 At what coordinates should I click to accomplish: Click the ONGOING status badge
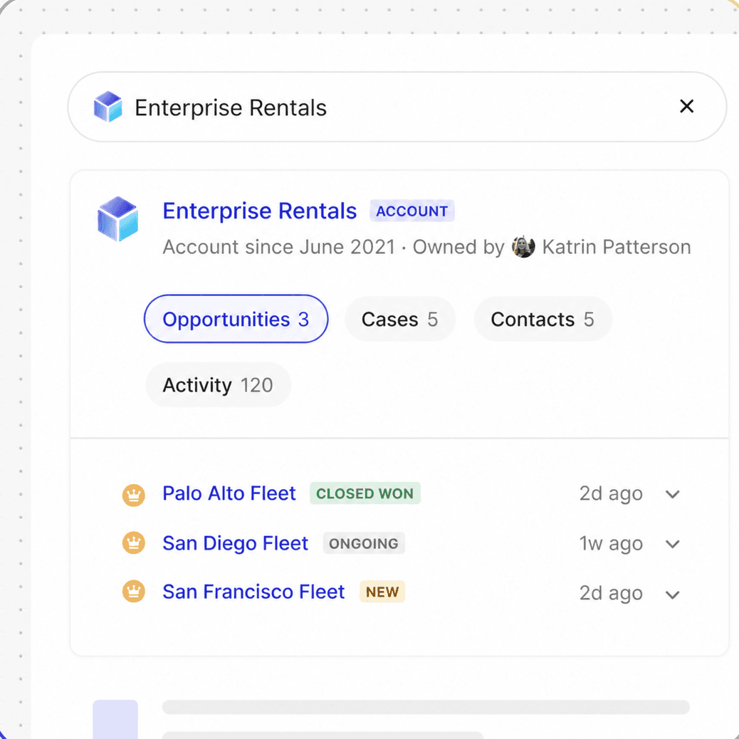point(363,543)
